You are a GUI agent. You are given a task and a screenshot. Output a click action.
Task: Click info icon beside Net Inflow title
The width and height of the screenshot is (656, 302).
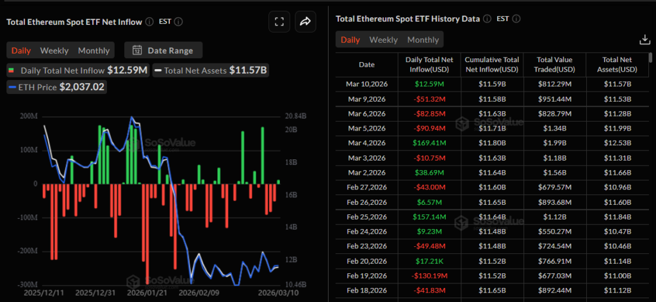tap(149, 22)
